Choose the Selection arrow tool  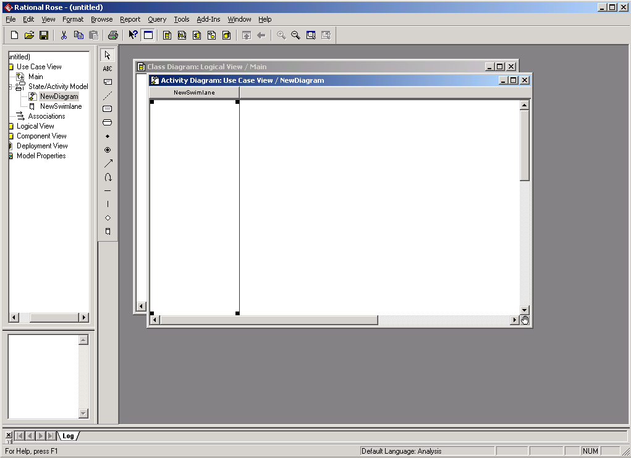point(108,55)
